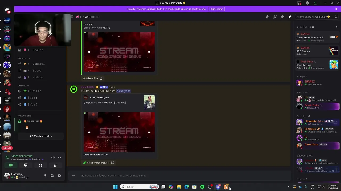Click the plus attach button in message bar

[x=74, y=176]
